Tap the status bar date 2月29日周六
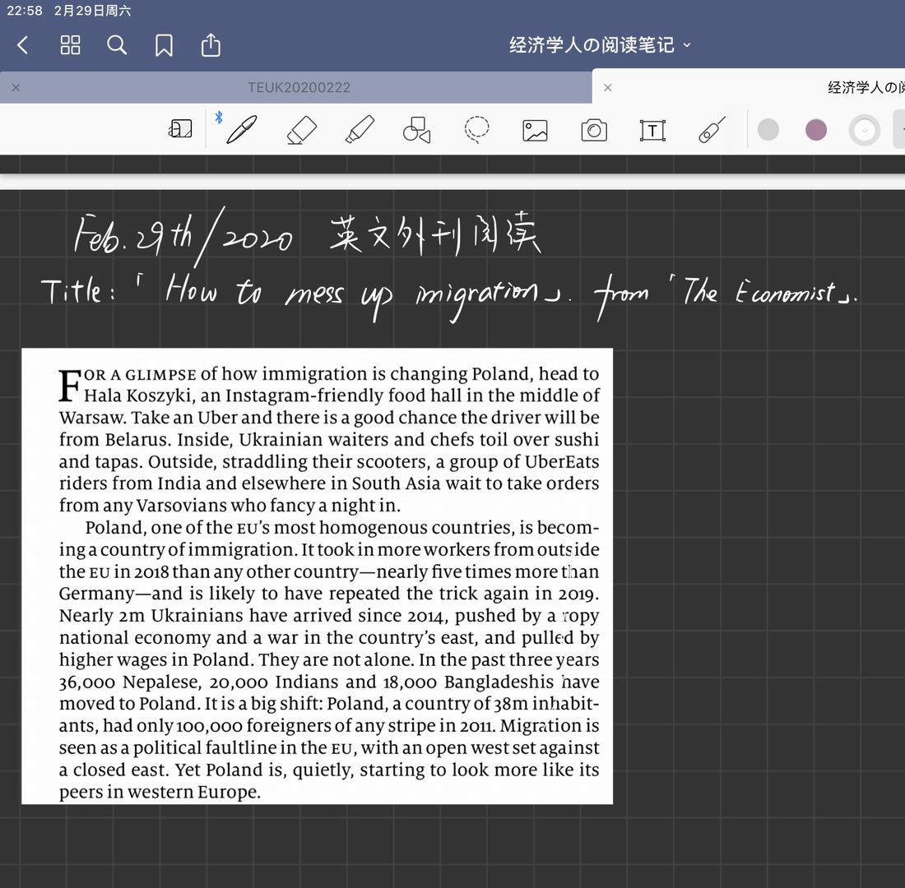Viewport: 905px width, 888px height. click(x=92, y=11)
